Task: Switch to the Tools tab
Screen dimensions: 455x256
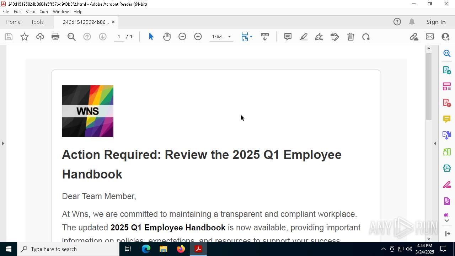Action: pyautogui.click(x=37, y=22)
